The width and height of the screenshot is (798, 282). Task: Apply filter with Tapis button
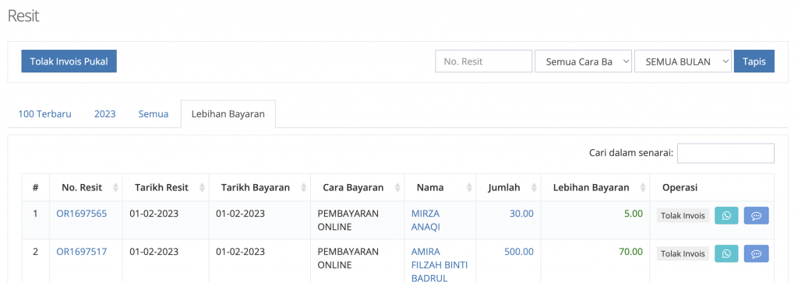(754, 61)
